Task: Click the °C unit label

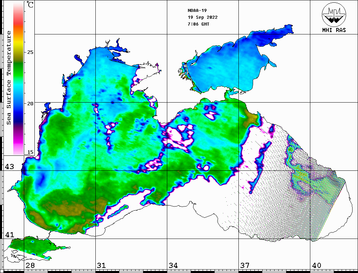Action: (30, 4)
